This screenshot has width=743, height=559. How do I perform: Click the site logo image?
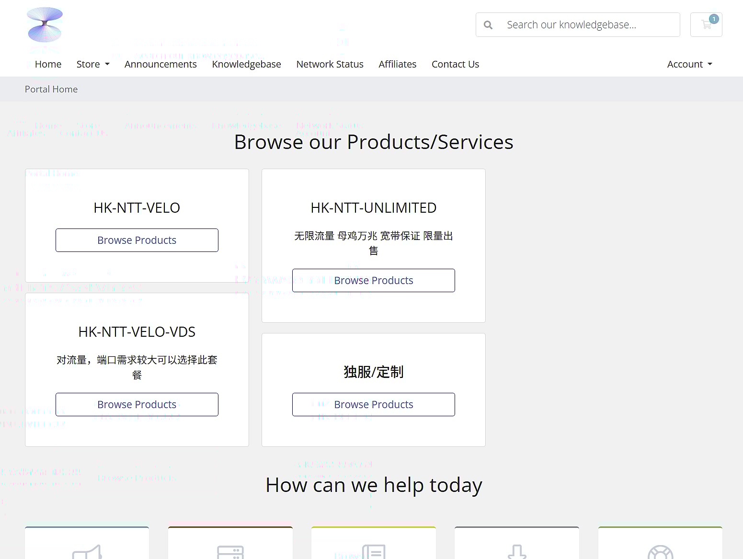[x=45, y=24]
